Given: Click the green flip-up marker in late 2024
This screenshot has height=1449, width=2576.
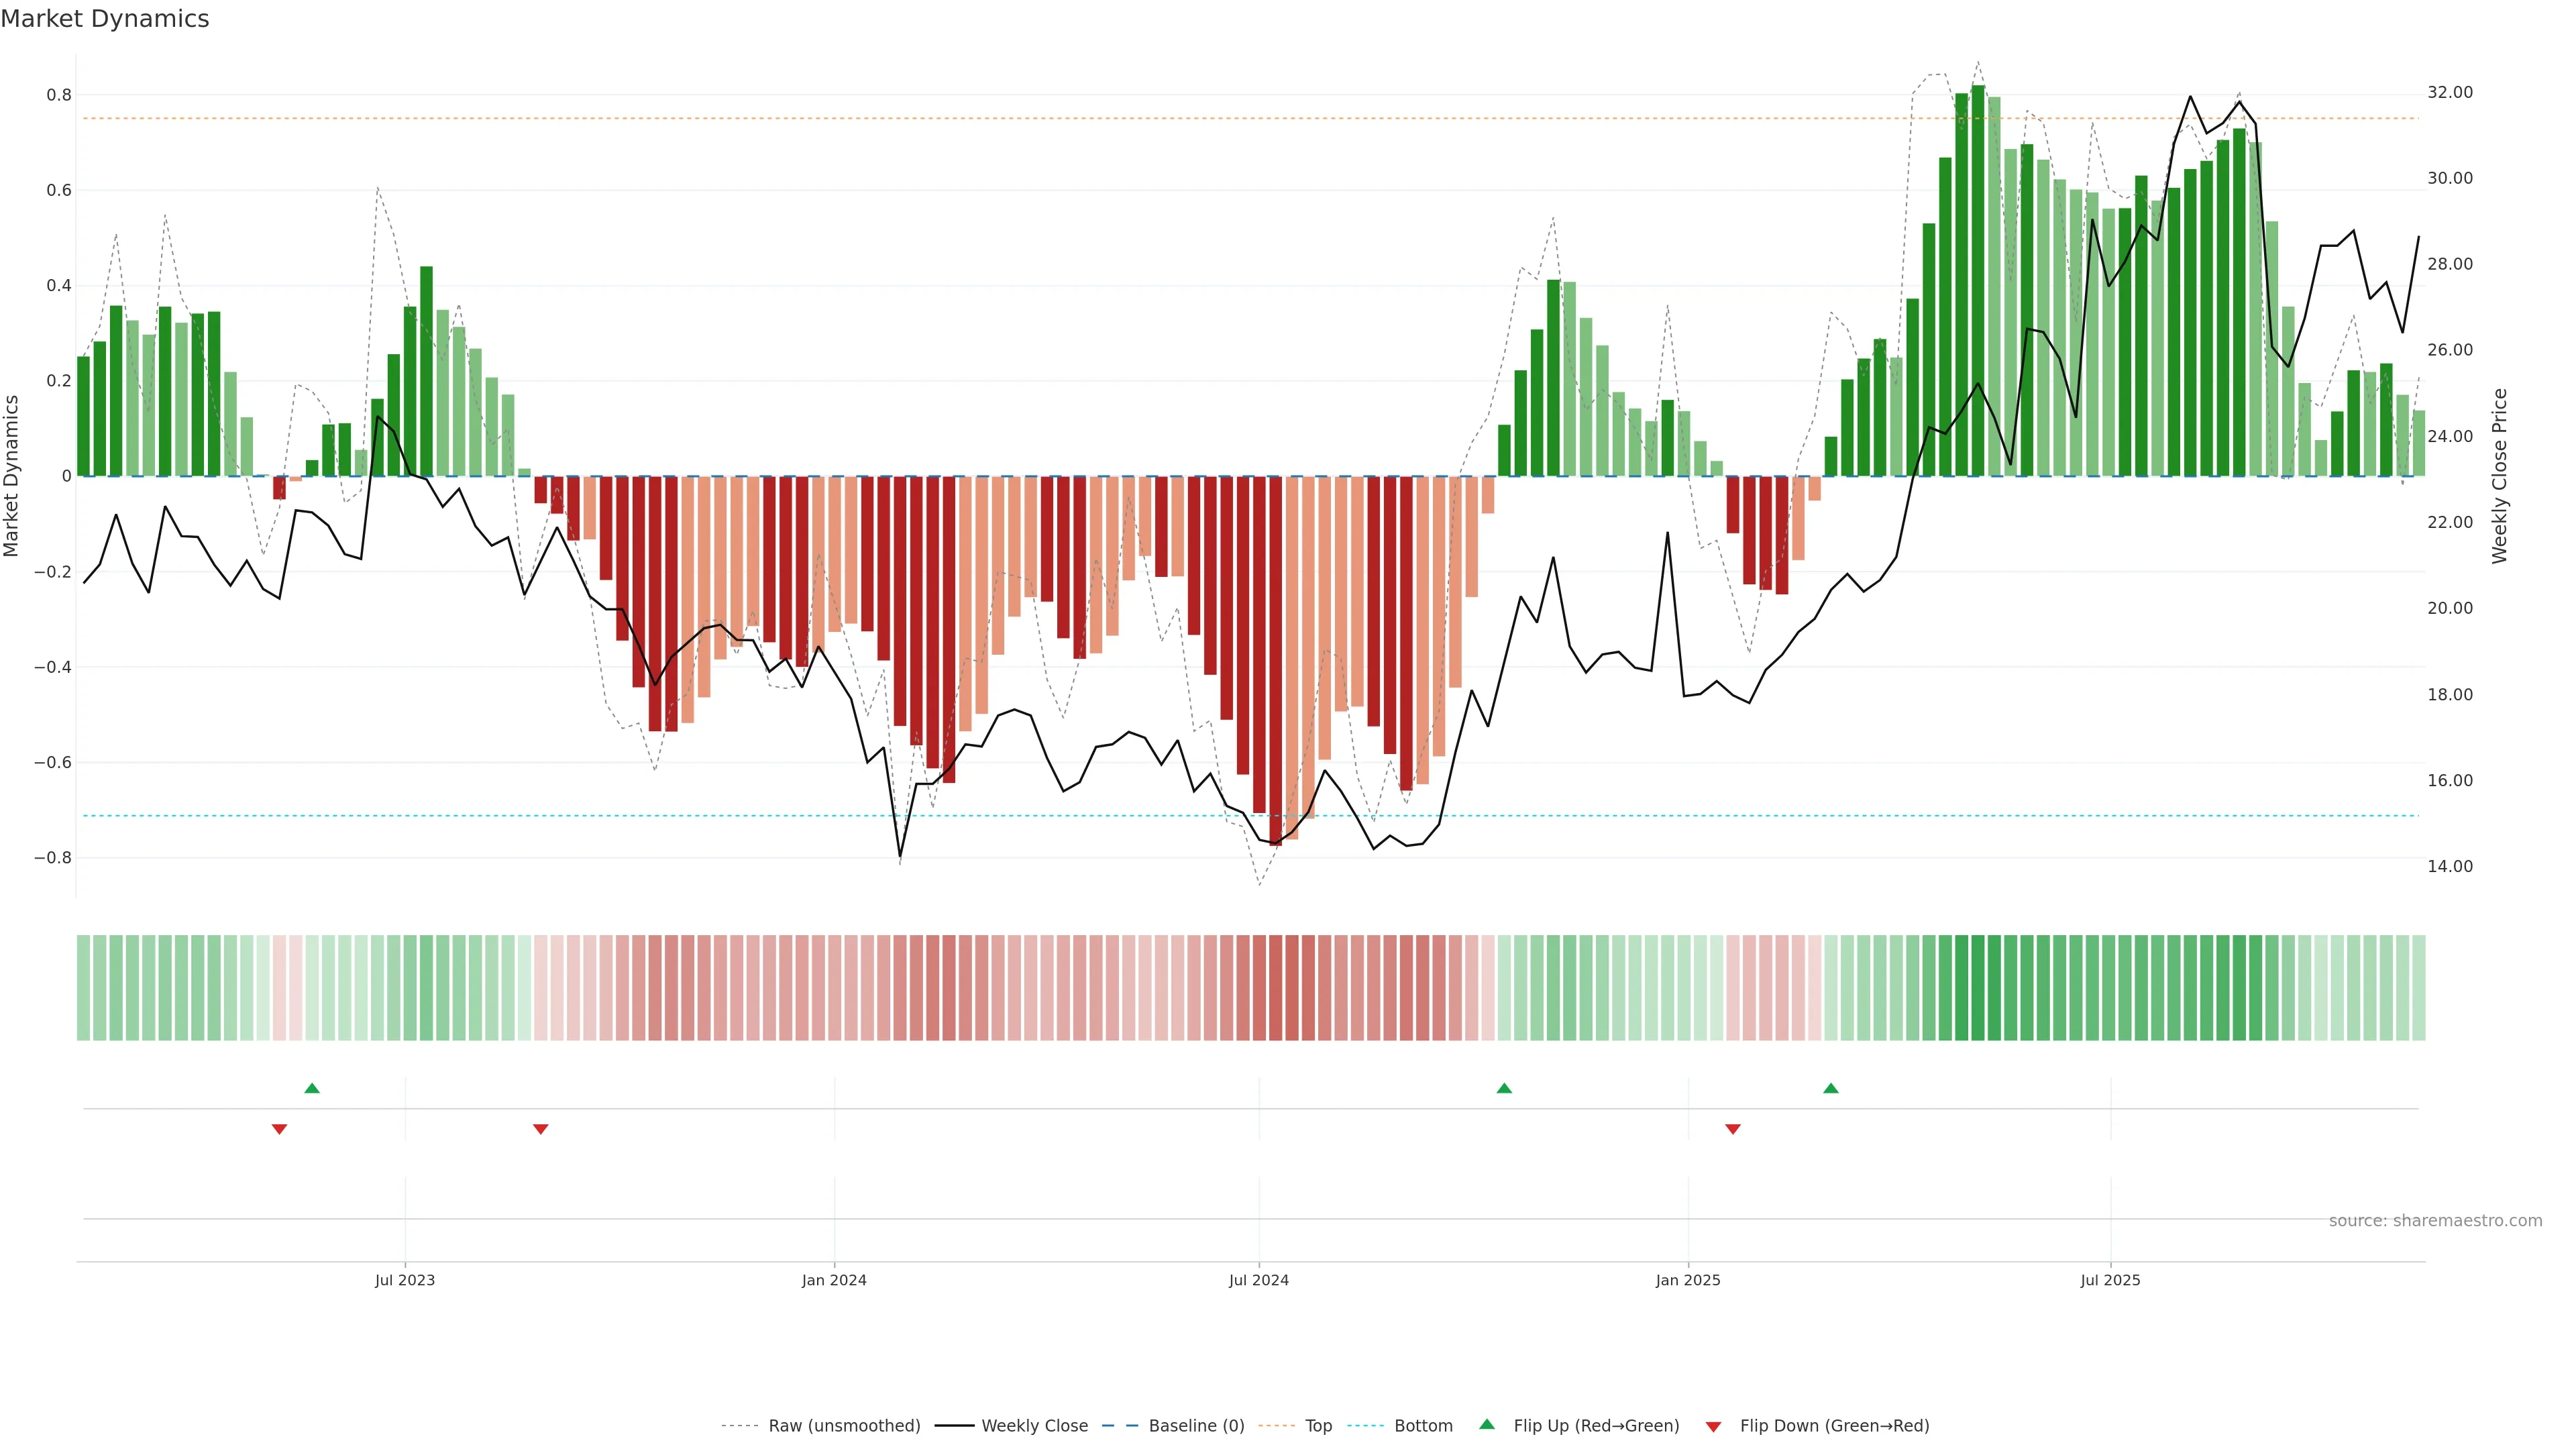Looking at the screenshot, I should (1504, 1088).
